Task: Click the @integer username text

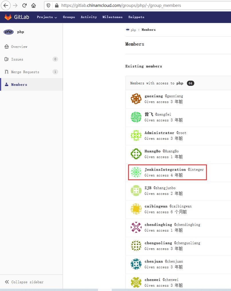Action: tap(196, 170)
